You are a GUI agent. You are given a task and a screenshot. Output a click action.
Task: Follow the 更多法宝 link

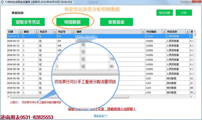coord(100,116)
